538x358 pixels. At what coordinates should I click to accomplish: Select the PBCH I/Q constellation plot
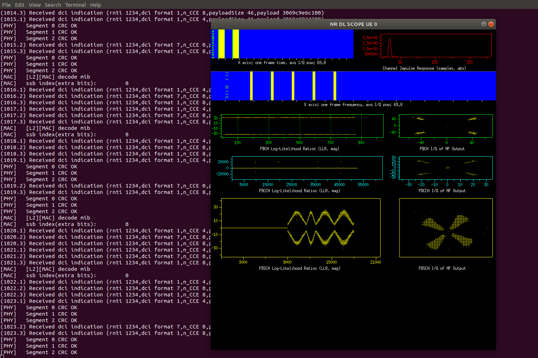pos(446,126)
